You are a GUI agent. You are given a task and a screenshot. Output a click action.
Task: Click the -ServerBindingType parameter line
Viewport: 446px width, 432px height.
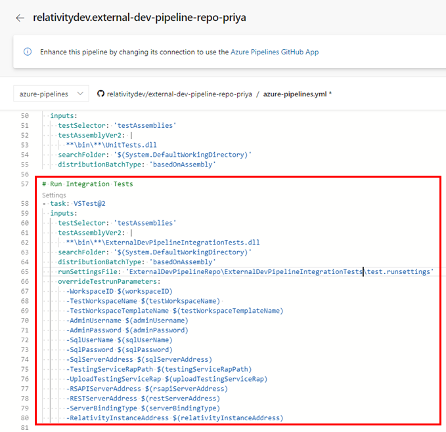[143, 408]
